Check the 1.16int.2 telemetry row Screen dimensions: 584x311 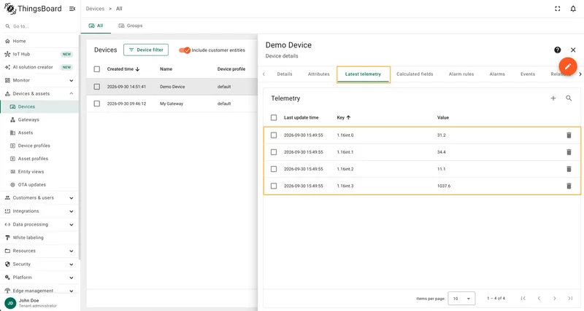pyautogui.click(x=274, y=169)
